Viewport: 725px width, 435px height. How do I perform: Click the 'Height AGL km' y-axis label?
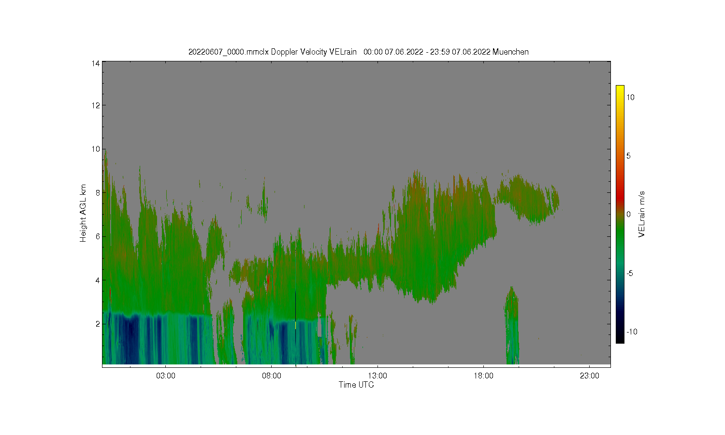click(x=83, y=213)
